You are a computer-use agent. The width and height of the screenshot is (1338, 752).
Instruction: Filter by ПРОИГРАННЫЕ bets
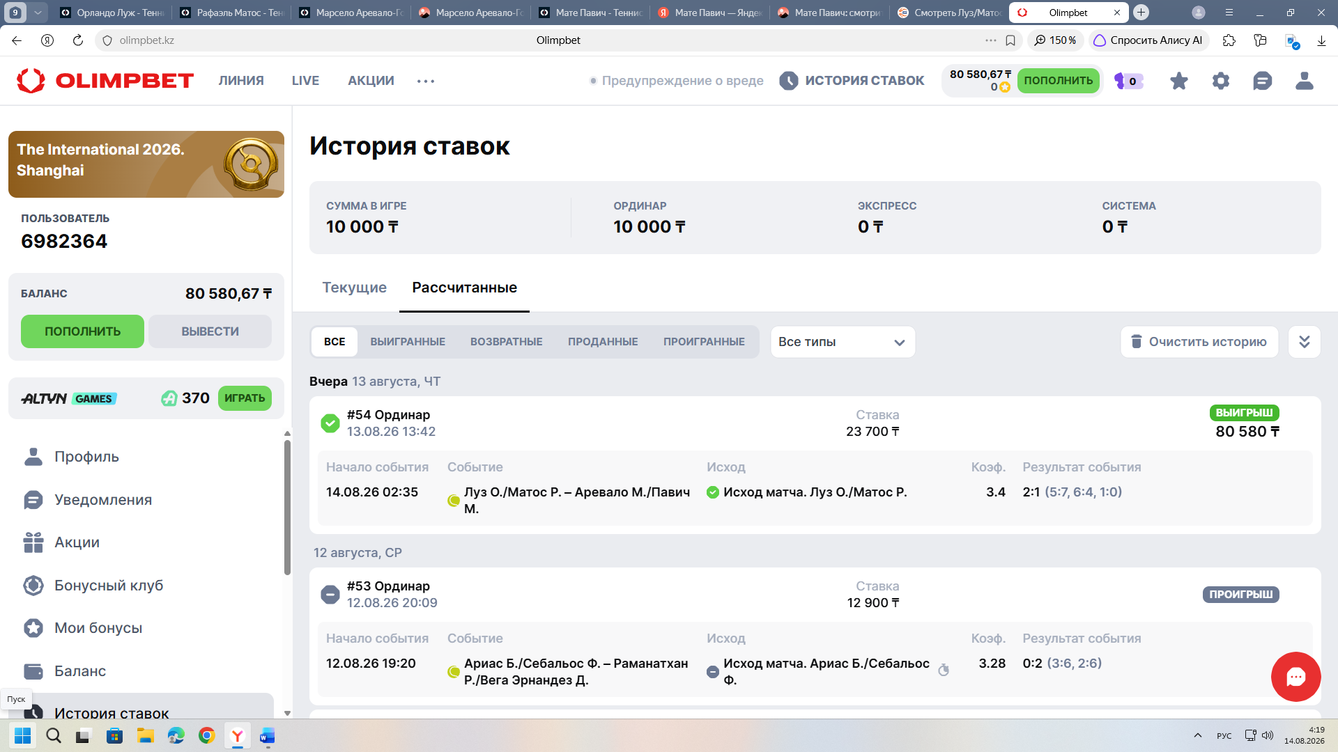click(x=704, y=342)
